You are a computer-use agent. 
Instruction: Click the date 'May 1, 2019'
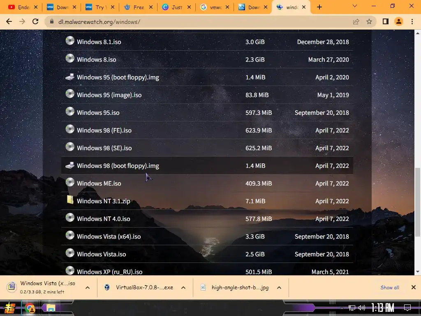[333, 95]
